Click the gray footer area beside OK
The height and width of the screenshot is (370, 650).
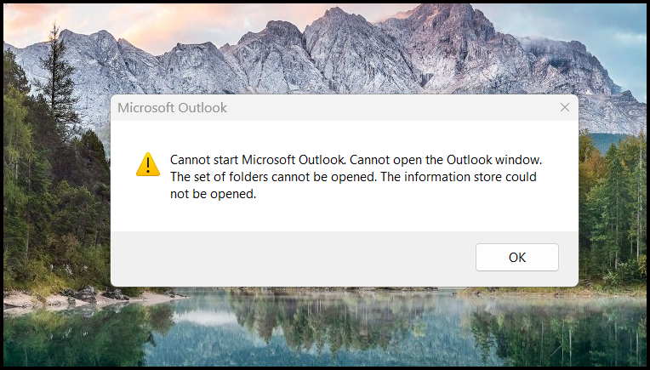click(x=290, y=258)
